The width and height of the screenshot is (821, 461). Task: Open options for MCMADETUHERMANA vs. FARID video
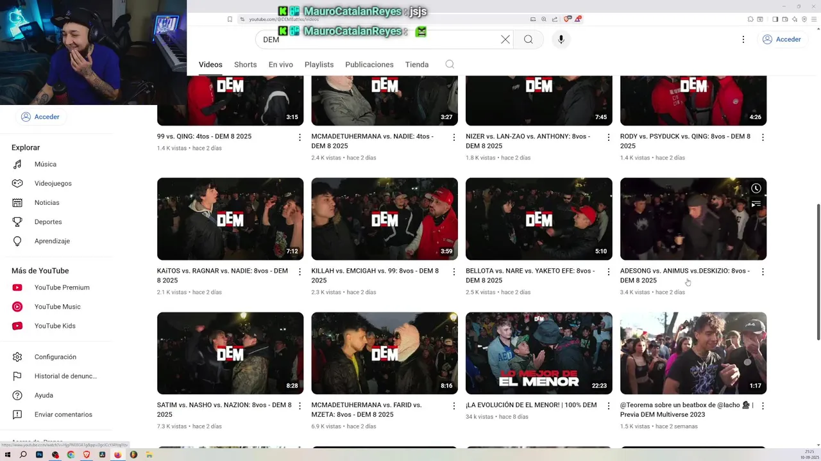(454, 406)
